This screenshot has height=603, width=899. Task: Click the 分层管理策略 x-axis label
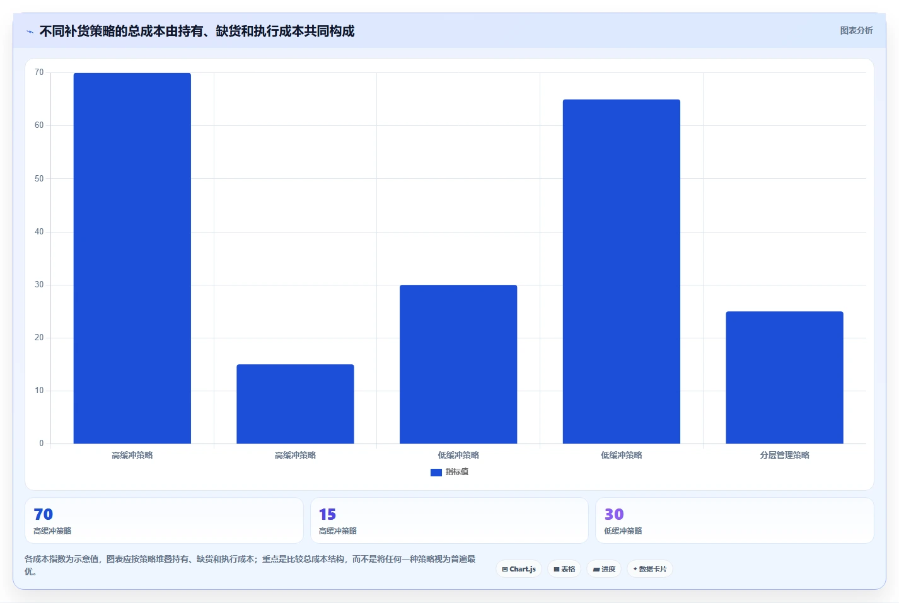point(784,455)
